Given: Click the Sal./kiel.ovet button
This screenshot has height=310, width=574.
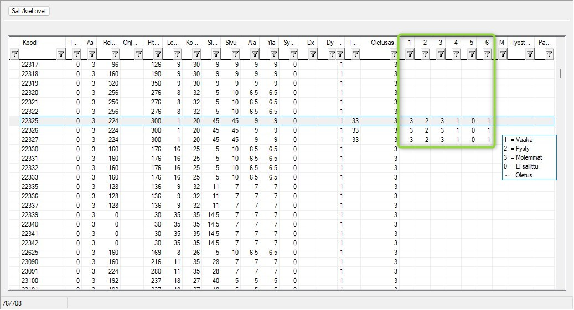Looking at the screenshot, I should coord(29,11).
